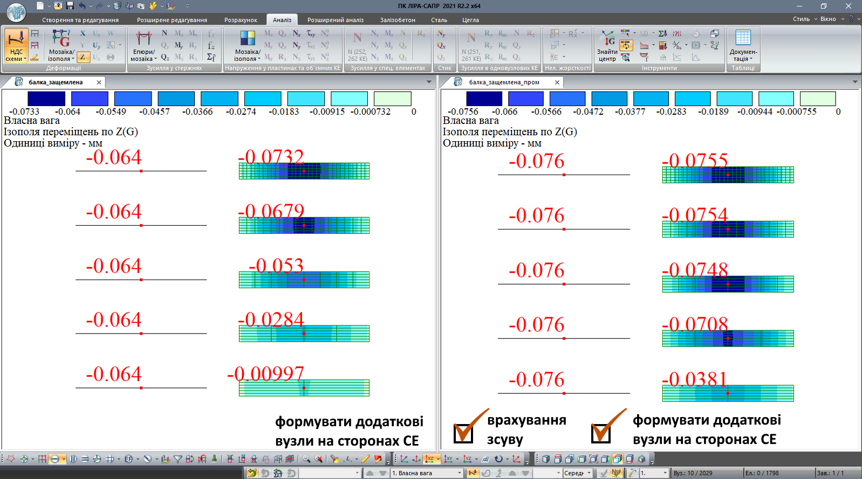Open Епюри/мозаїка for bar forces

tap(143, 45)
